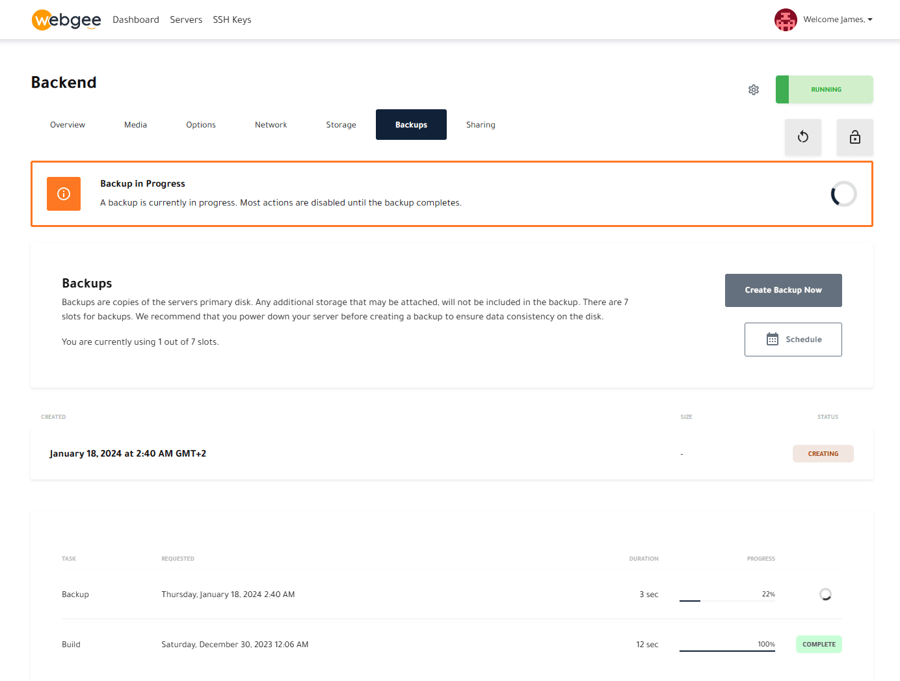This screenshot has height=681, width=900.
Task: Switch to the Network tab
Action: (x=271, y=125)
